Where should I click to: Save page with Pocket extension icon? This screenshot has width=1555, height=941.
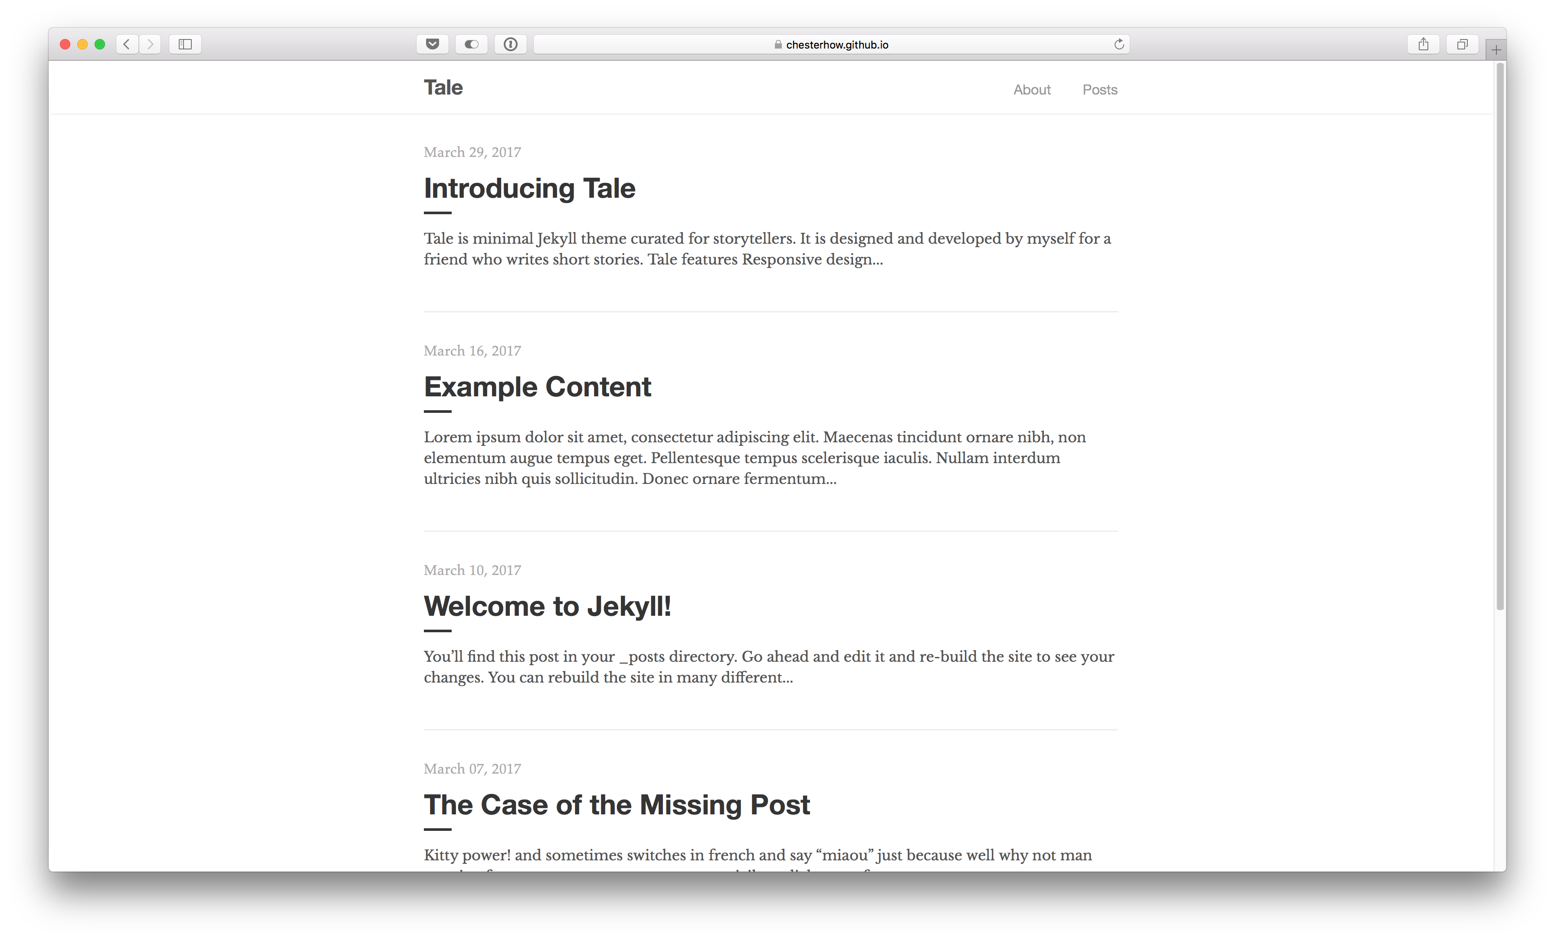click(432, 44)
